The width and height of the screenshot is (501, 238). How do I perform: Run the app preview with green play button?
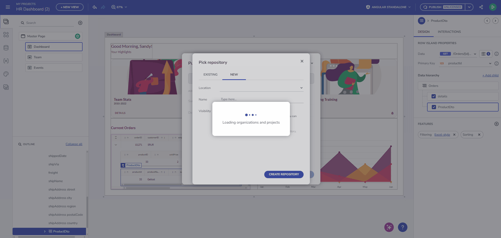493,7
